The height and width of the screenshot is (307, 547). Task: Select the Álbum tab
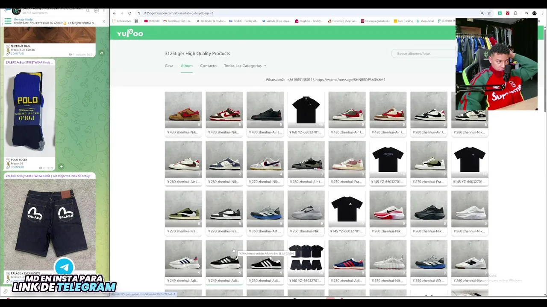click(187, 66)
